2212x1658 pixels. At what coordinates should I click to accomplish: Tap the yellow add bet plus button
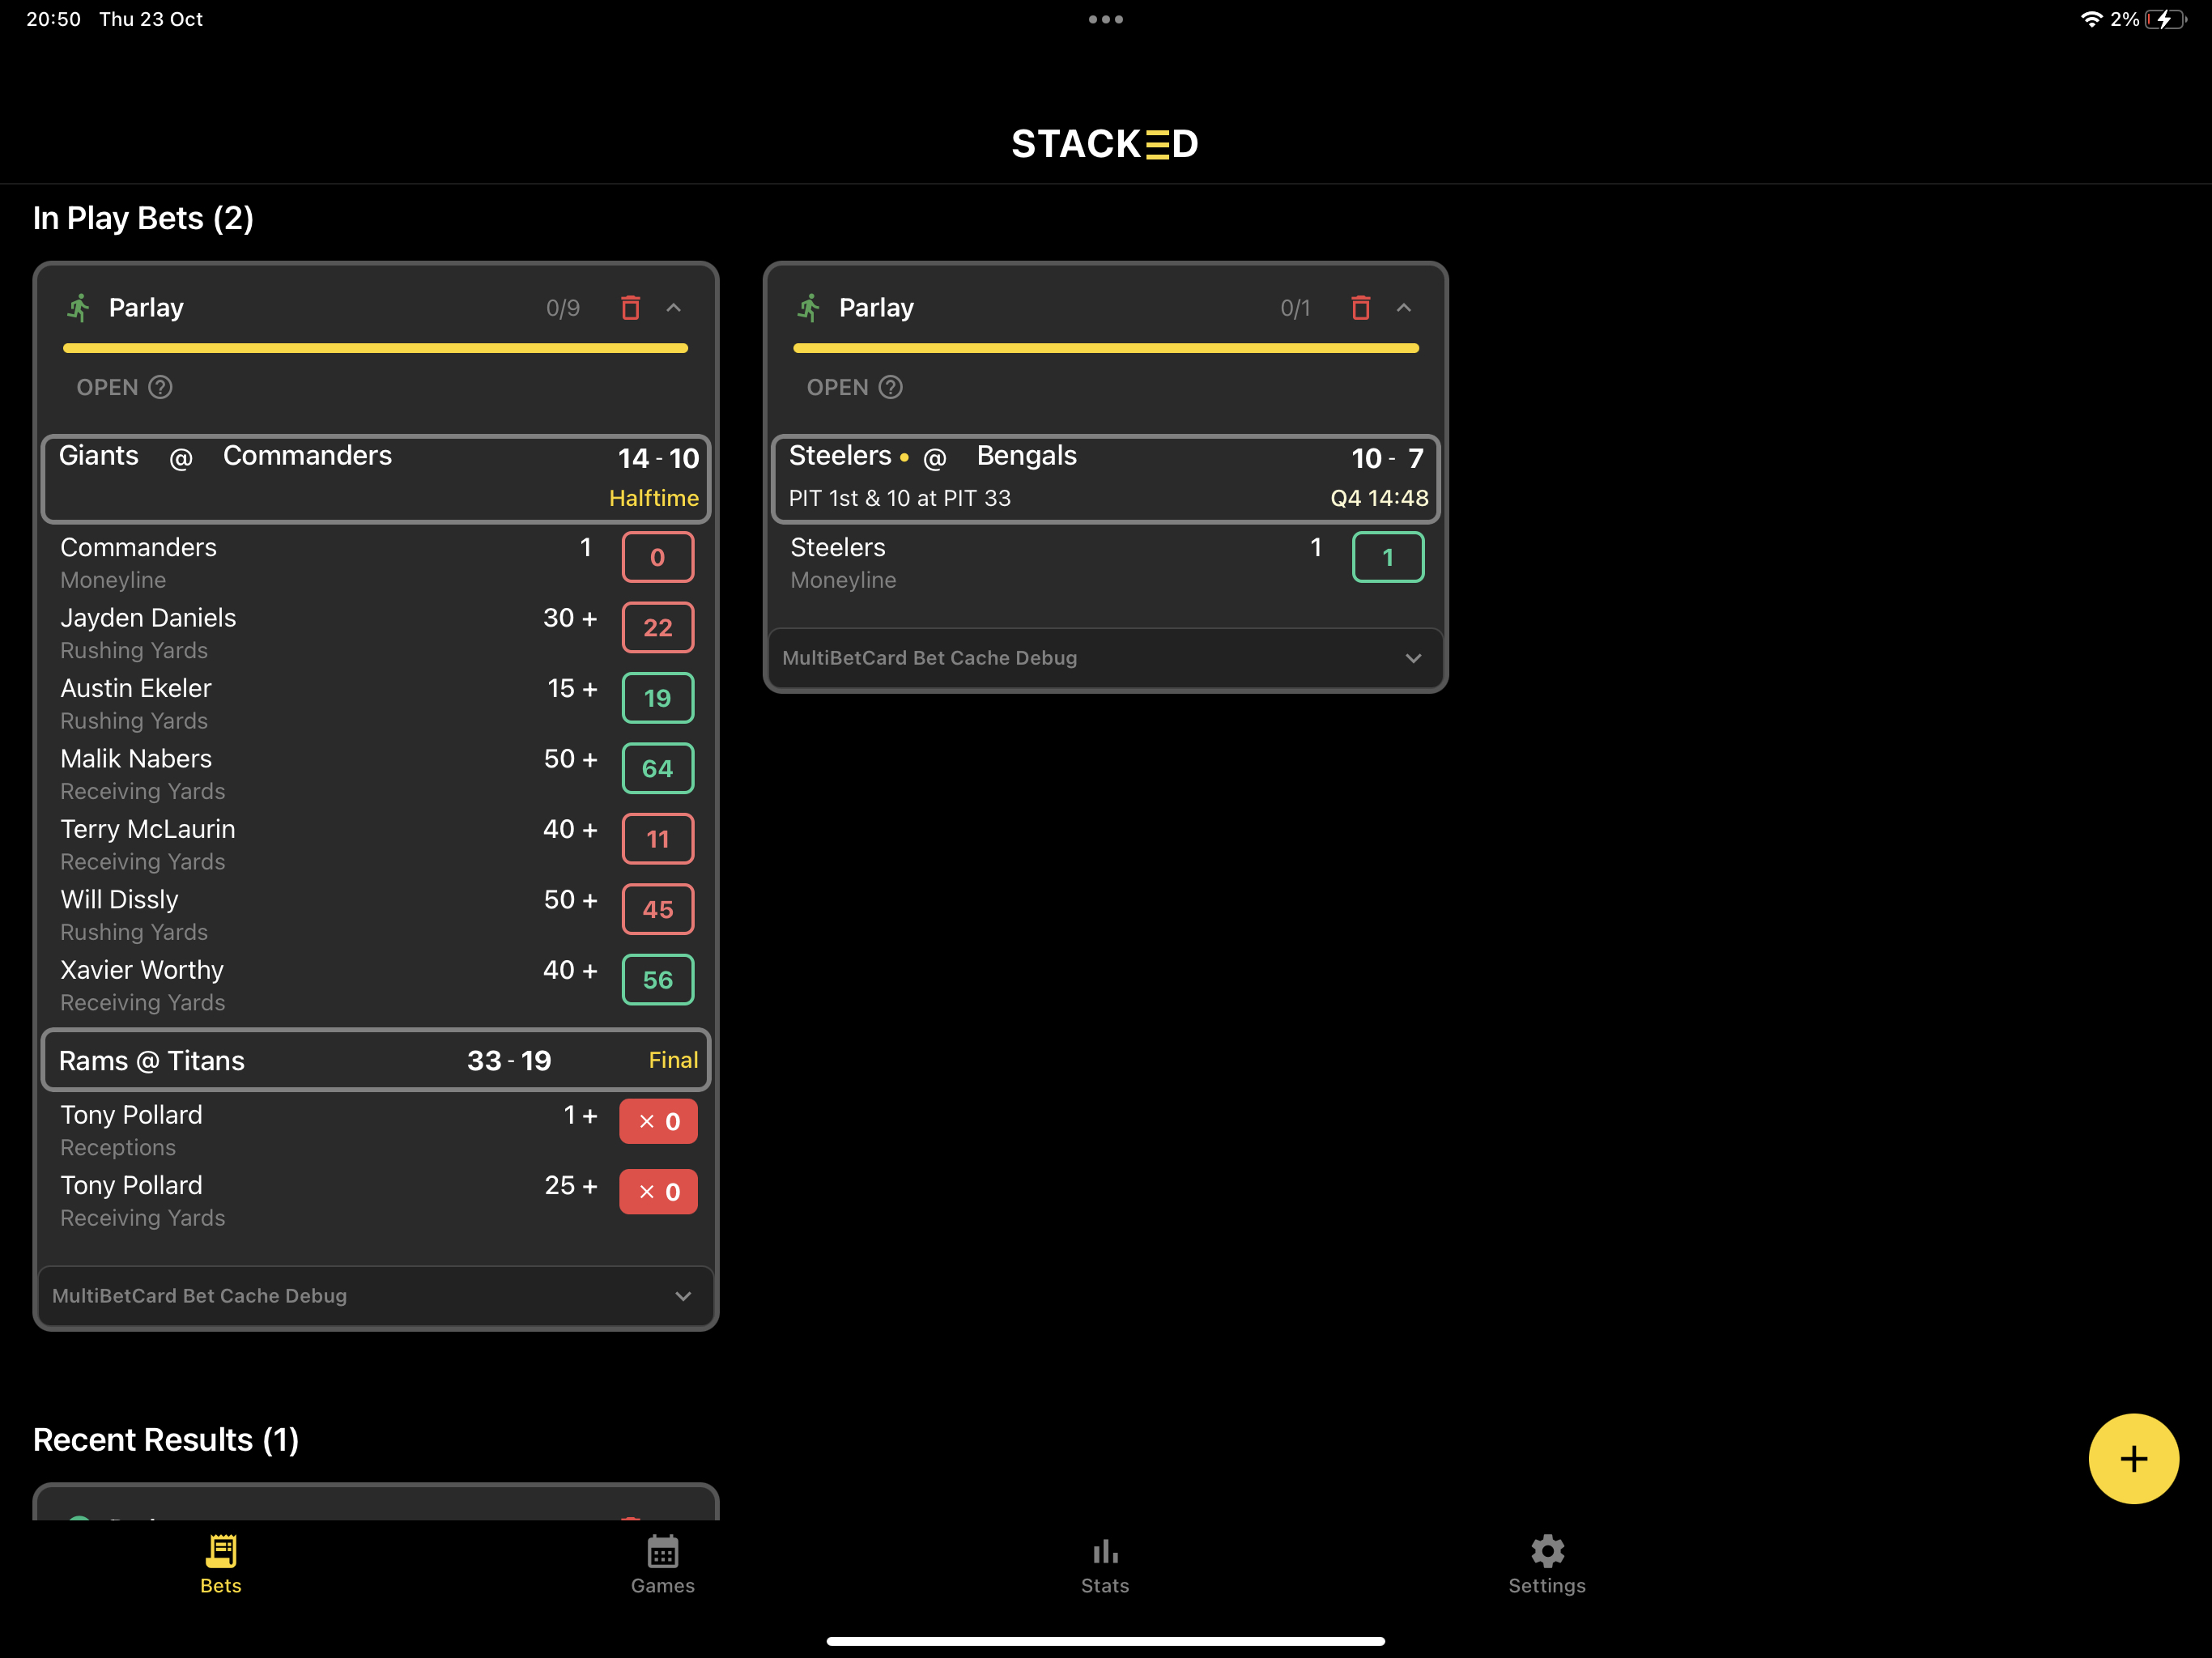click(x=2133, y=1458)
